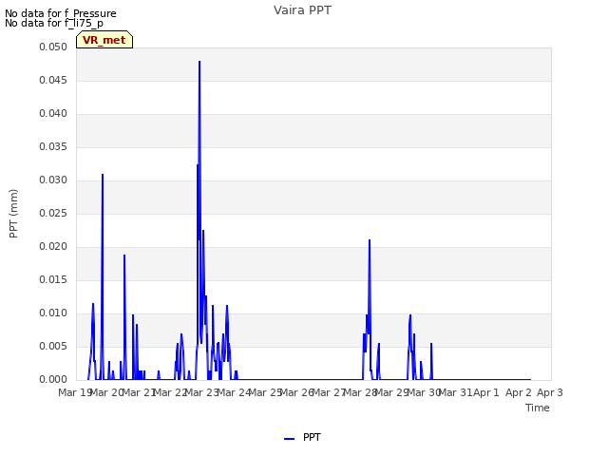
Task: Click the Time x-axis label
Action: [x=538, y=408]
